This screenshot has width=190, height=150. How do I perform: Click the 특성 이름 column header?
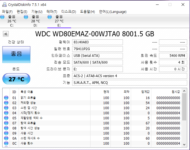pos(54,92)
